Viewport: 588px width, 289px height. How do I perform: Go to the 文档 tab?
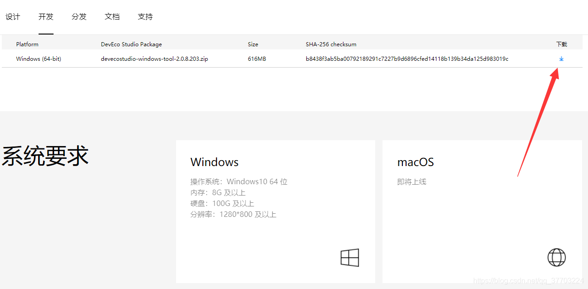112,17
